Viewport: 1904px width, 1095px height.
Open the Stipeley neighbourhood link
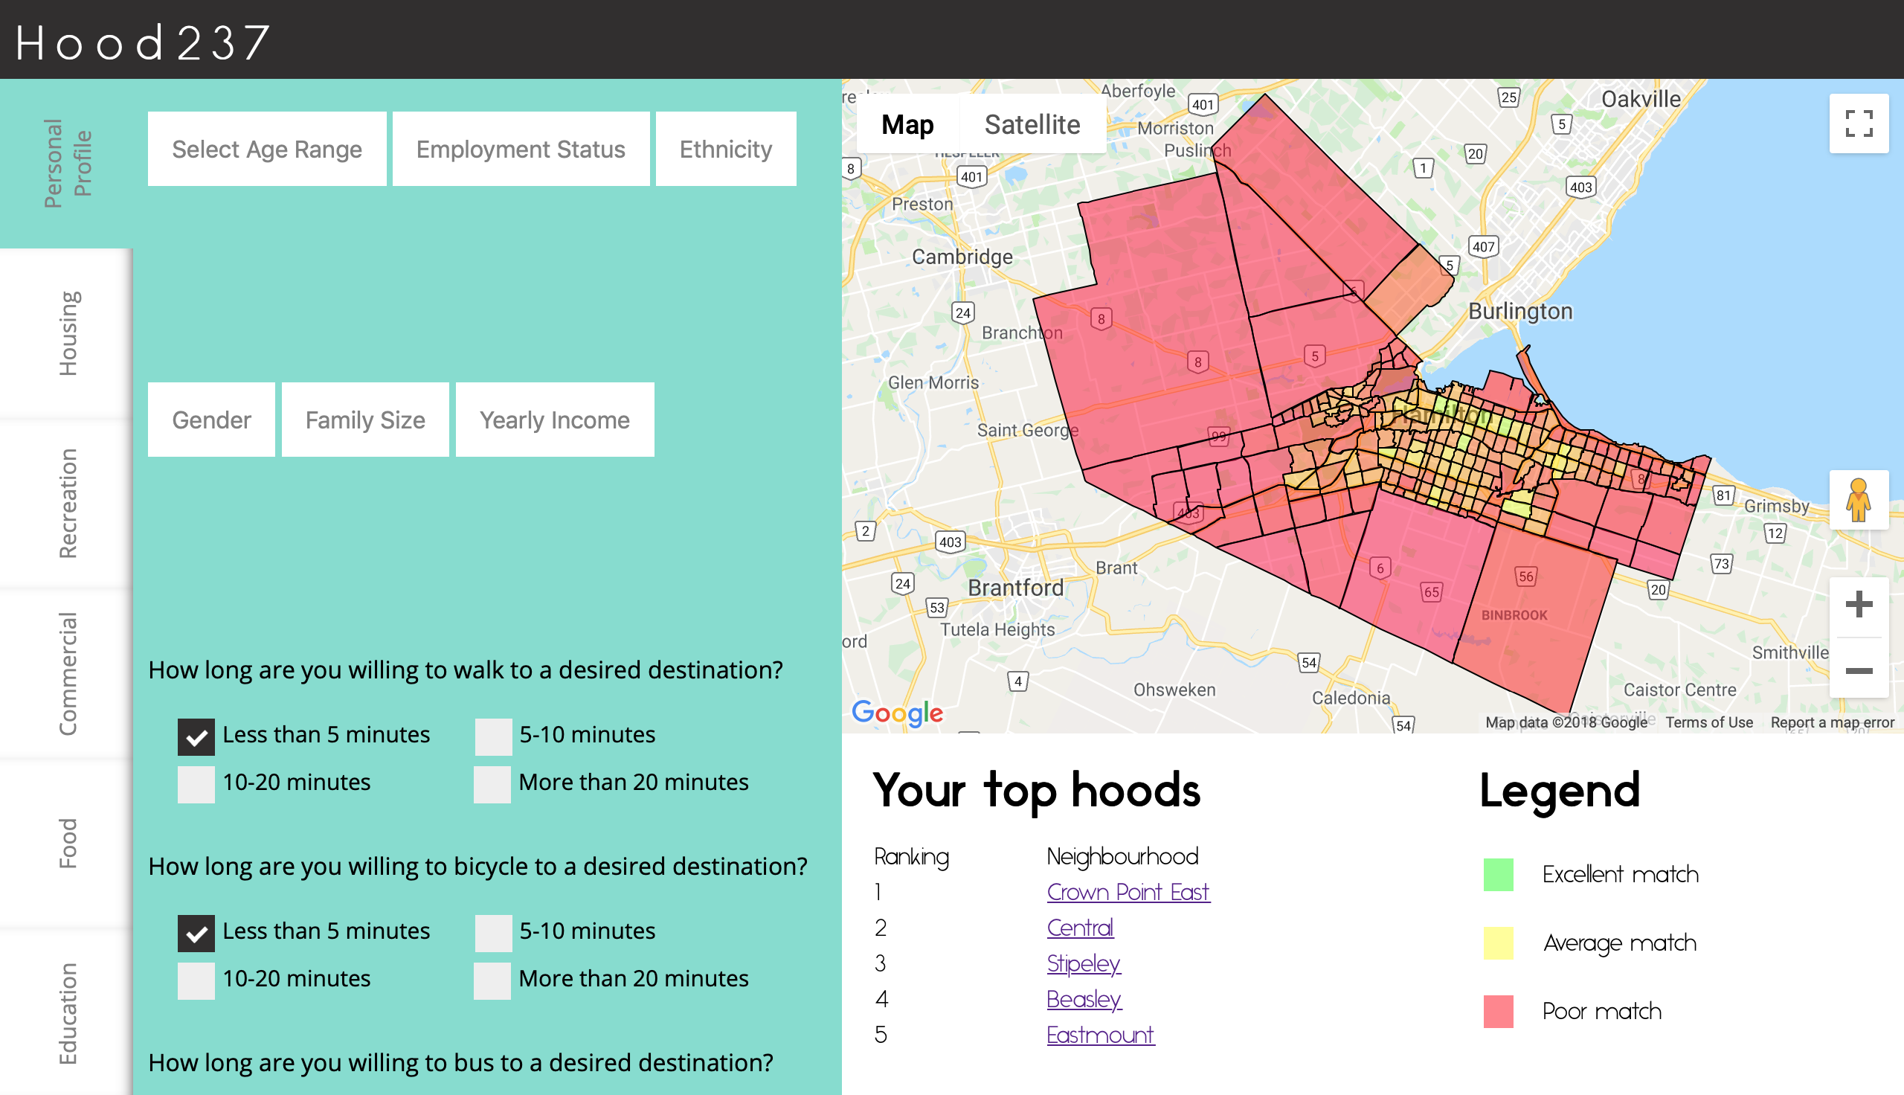point(1083,963)
